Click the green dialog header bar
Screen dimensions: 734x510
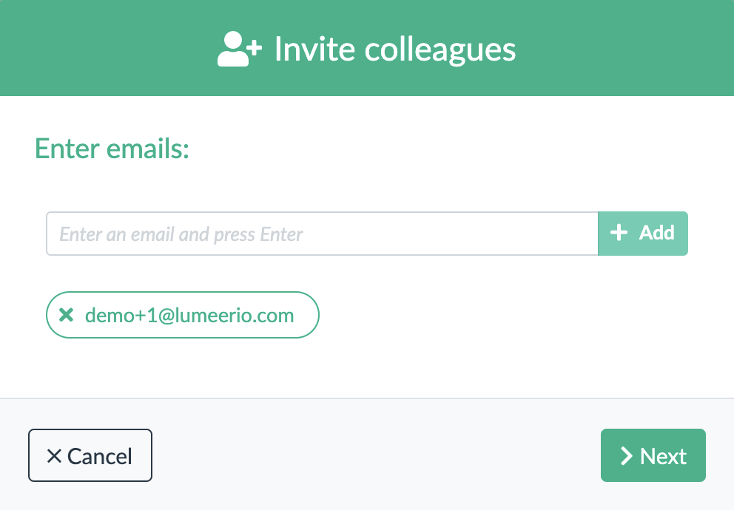pyautogui.click(x=367, y=48)
